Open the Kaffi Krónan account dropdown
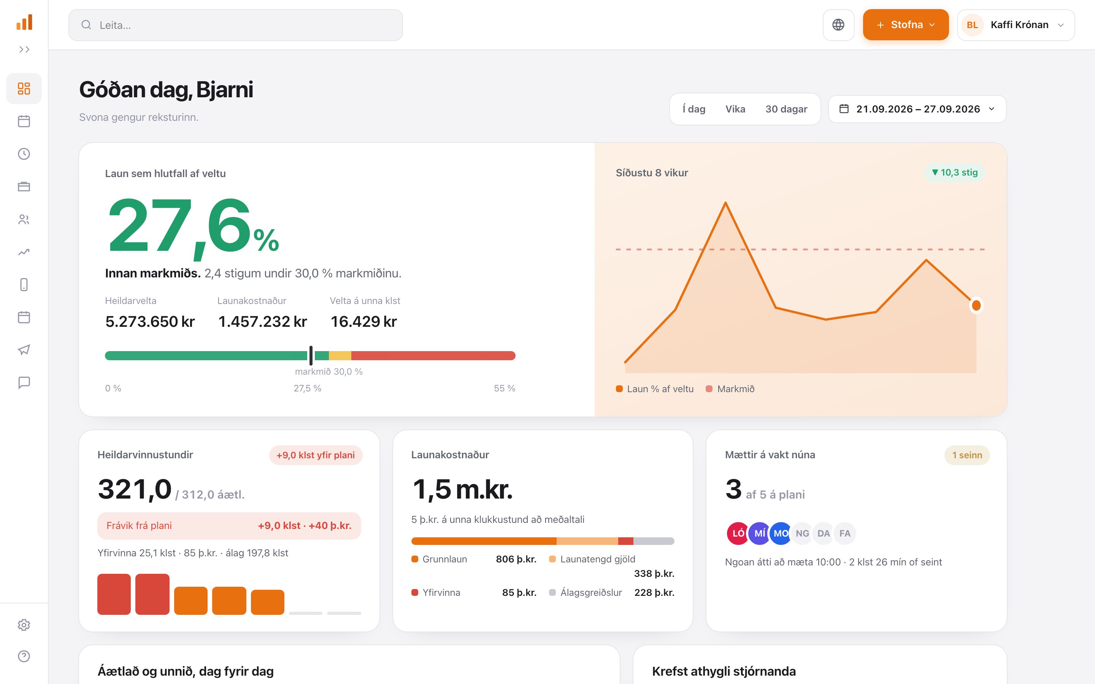Screen dimensions: 1095x684 (x=1016, y=25)
